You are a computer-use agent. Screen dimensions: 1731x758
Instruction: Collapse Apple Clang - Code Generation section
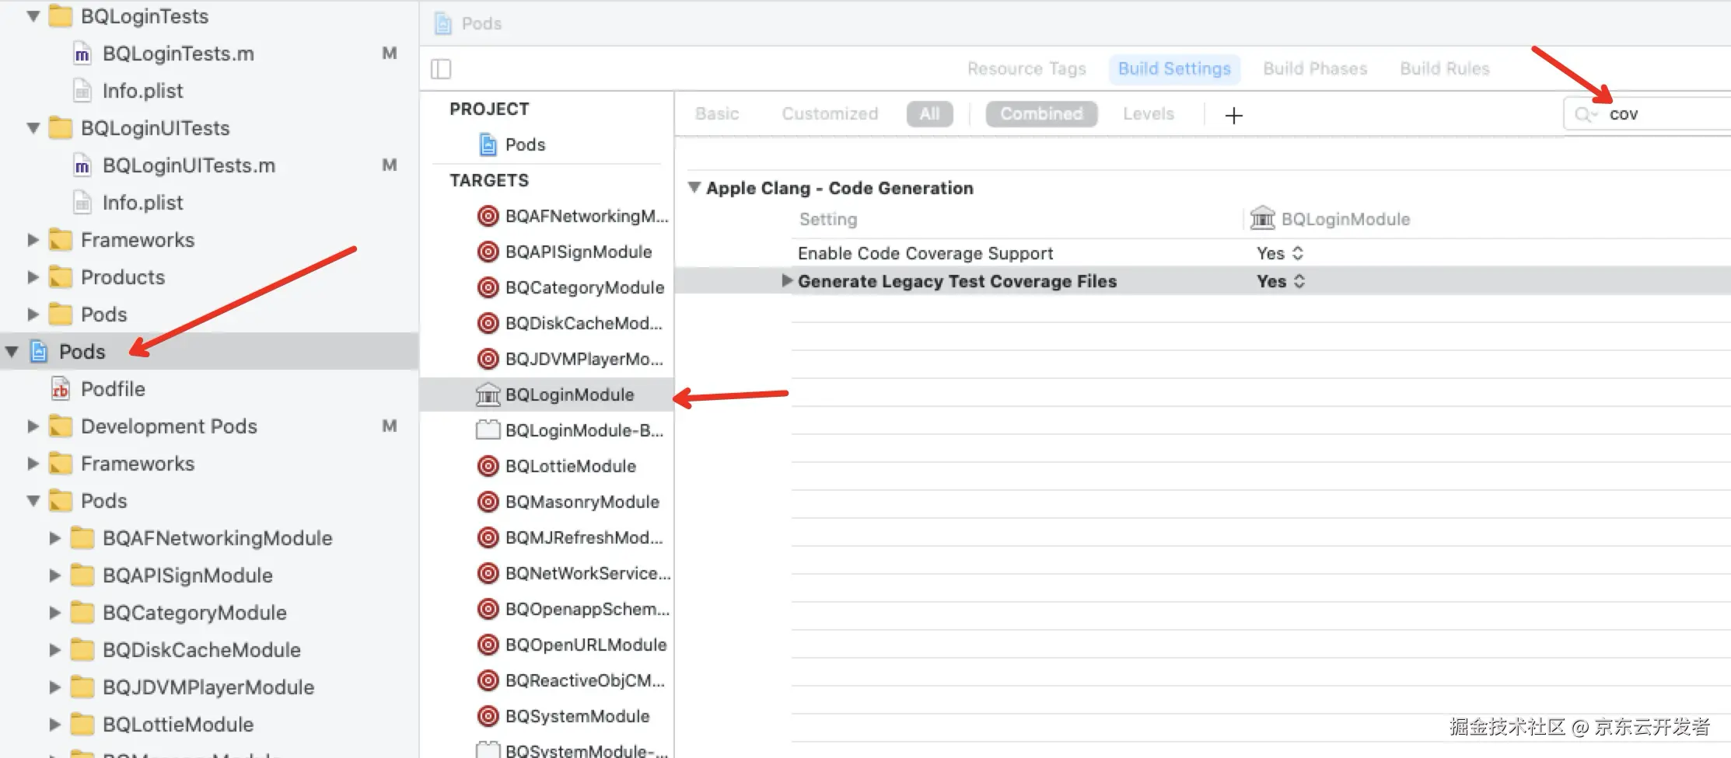coord(694,188)
